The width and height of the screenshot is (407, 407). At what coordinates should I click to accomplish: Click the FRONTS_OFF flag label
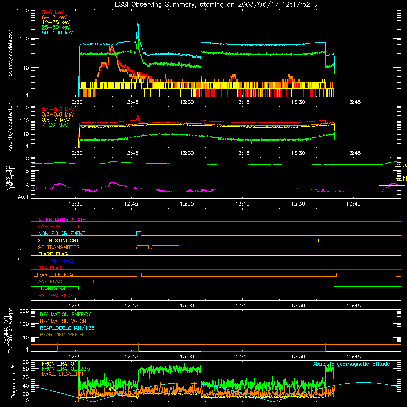[x=53, y=288]
